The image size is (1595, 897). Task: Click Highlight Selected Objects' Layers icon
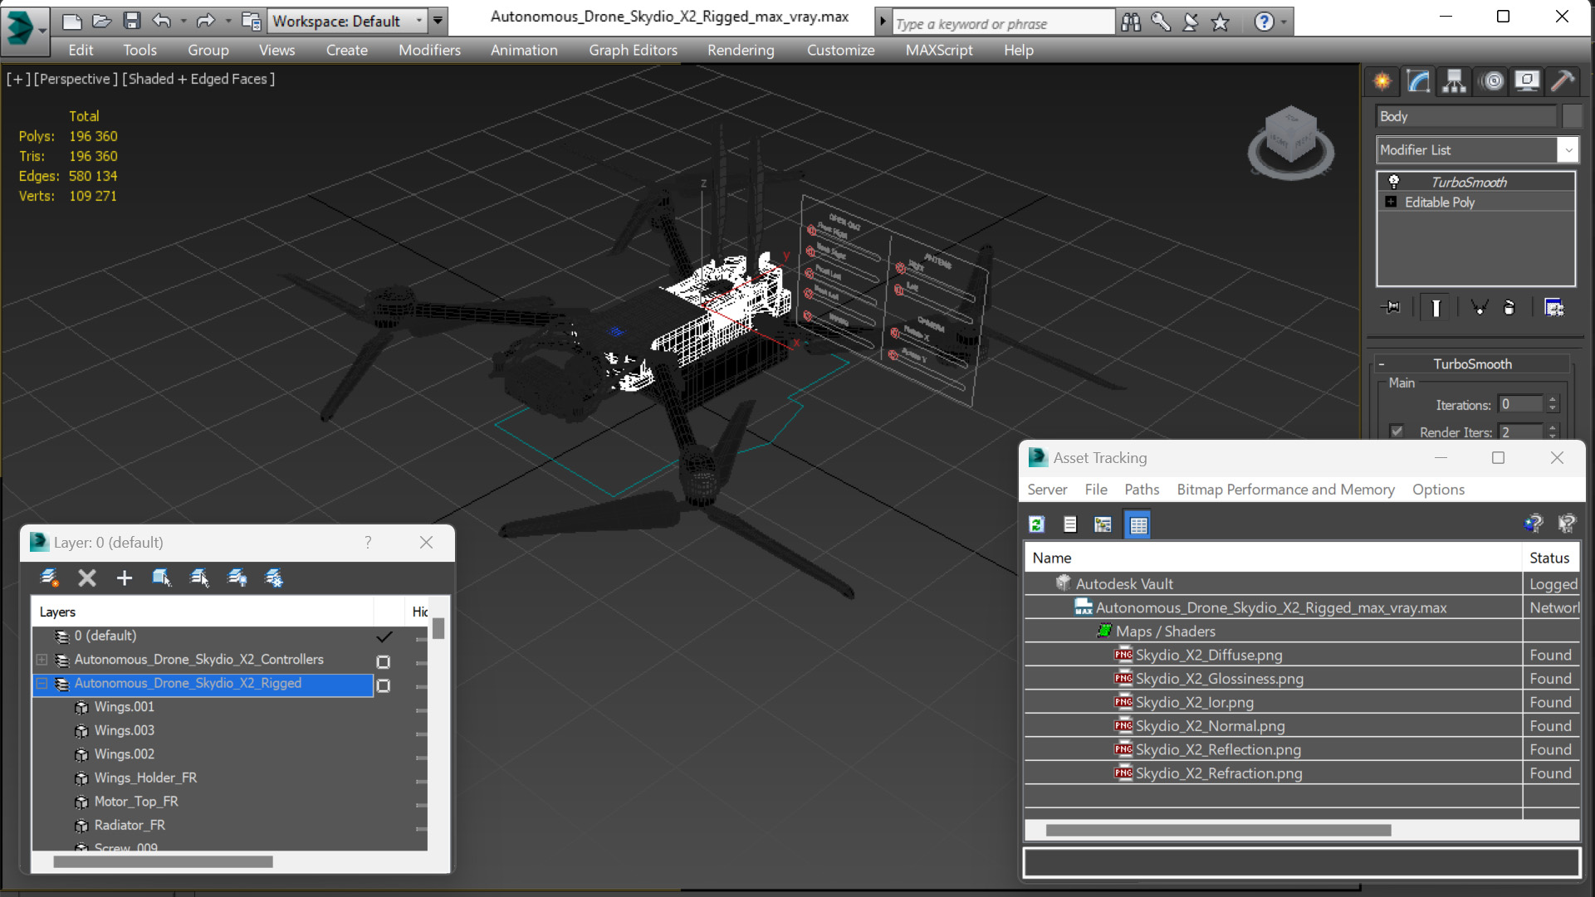(199, 578)
